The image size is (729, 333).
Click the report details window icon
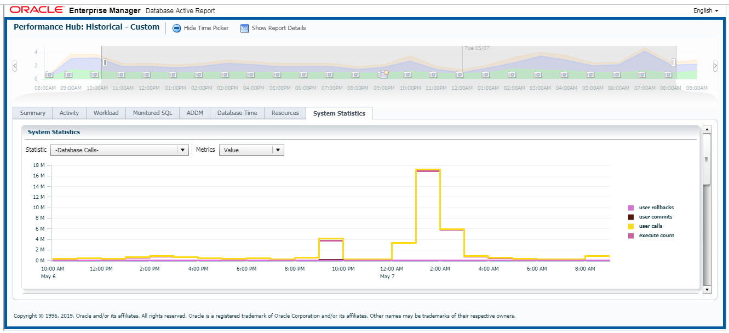pyautogui.click(x=244, y=28)
